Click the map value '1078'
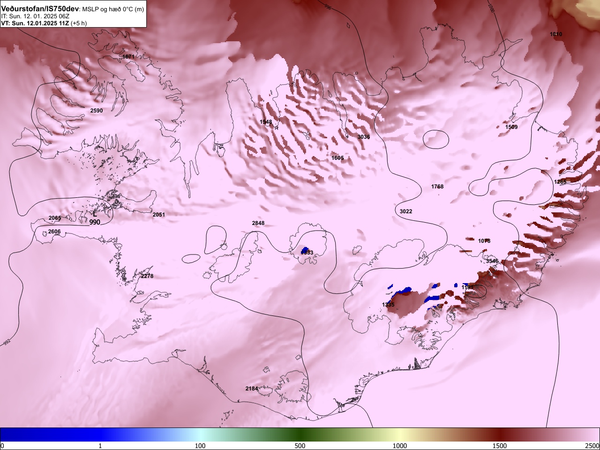 coord(484,241)
